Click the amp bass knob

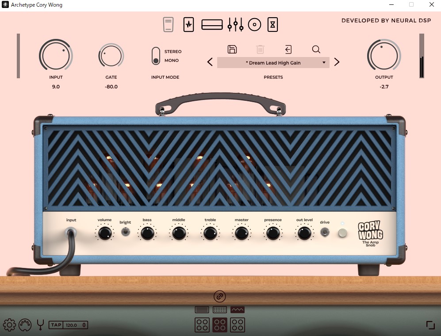pos(147,233)
